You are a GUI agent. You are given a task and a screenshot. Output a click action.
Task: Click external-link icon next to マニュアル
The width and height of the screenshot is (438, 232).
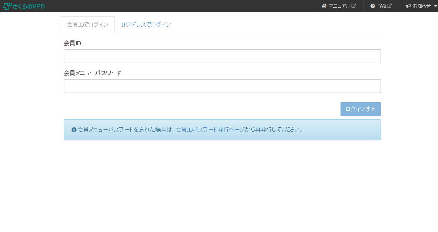354,6
